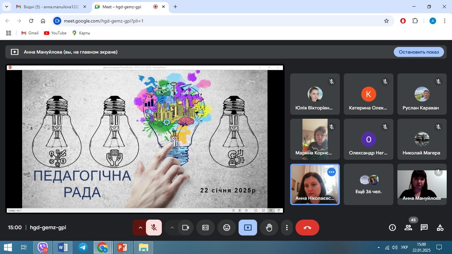Select Анна Мануйлова video tile
The height and width of the screenshot is (254, 452).
coord(422,184)
